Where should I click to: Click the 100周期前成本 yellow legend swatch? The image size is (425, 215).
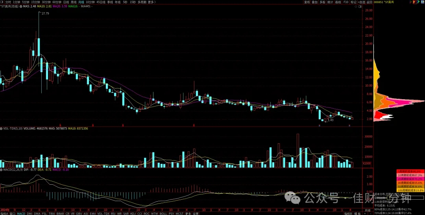410,190
